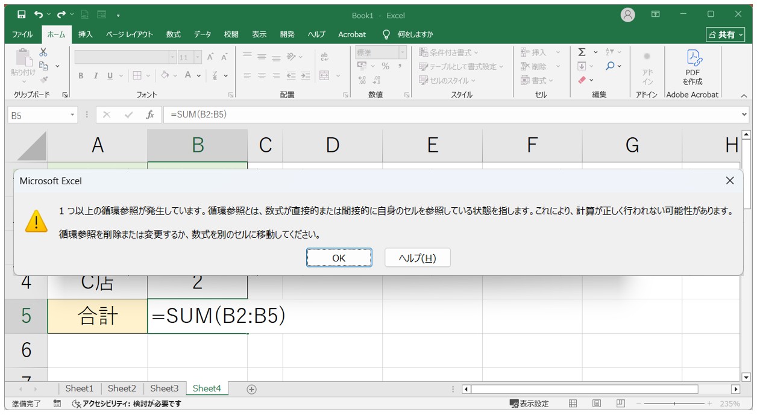Switch to the 挿入 ribbon tab
This screenshot has width=757, height=415.
tap(86, 34)
